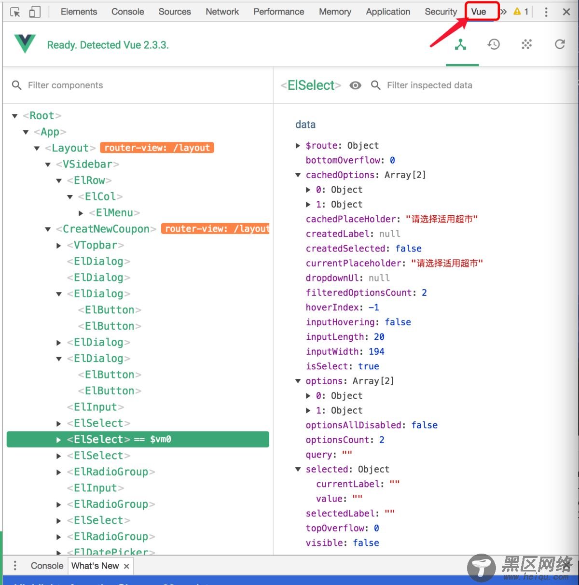This screenshot has height=585, width=579.
Task: Collapse the App node arrow
Action: point(26,132)
